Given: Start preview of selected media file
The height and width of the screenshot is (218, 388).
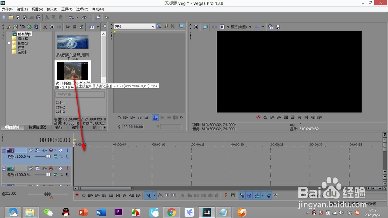Looking at the screenshot, I should [68, 27].
